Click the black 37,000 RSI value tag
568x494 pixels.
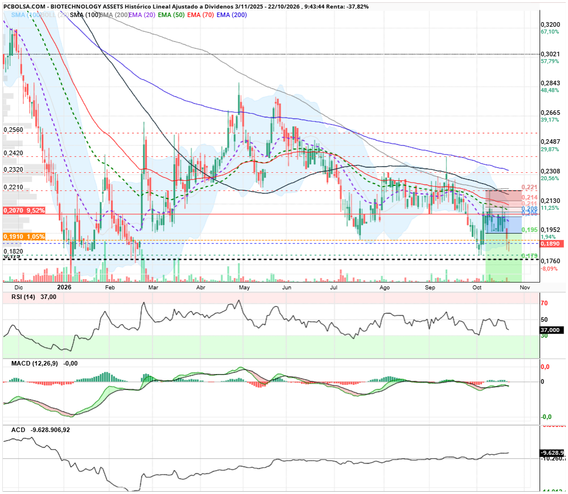tap(552, 330)
